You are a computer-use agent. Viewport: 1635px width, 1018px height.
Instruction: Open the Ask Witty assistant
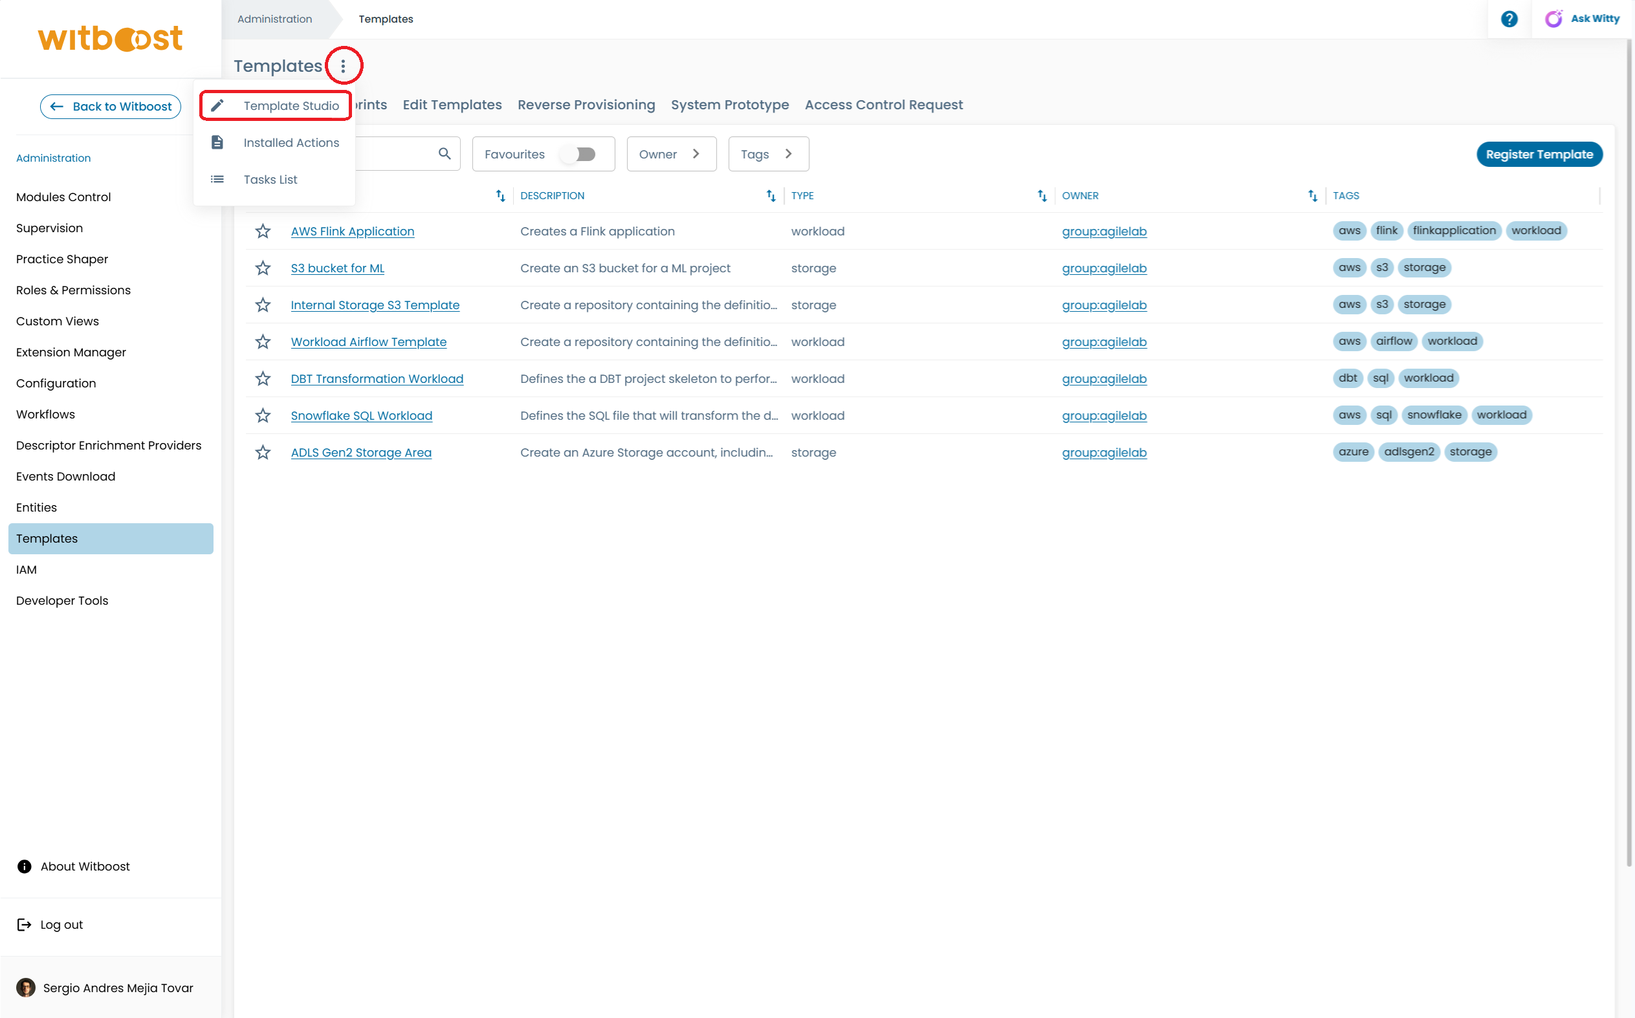[1583, 19]
